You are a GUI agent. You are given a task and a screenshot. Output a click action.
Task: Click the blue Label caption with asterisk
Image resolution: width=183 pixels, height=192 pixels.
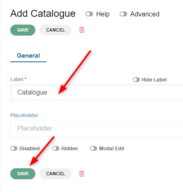[x=19, y=79]
